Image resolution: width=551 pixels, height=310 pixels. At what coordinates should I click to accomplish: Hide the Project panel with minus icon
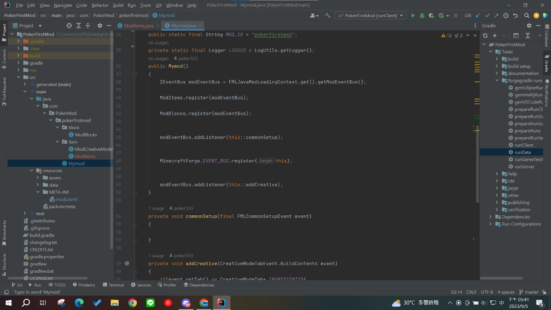pos(109,26)
